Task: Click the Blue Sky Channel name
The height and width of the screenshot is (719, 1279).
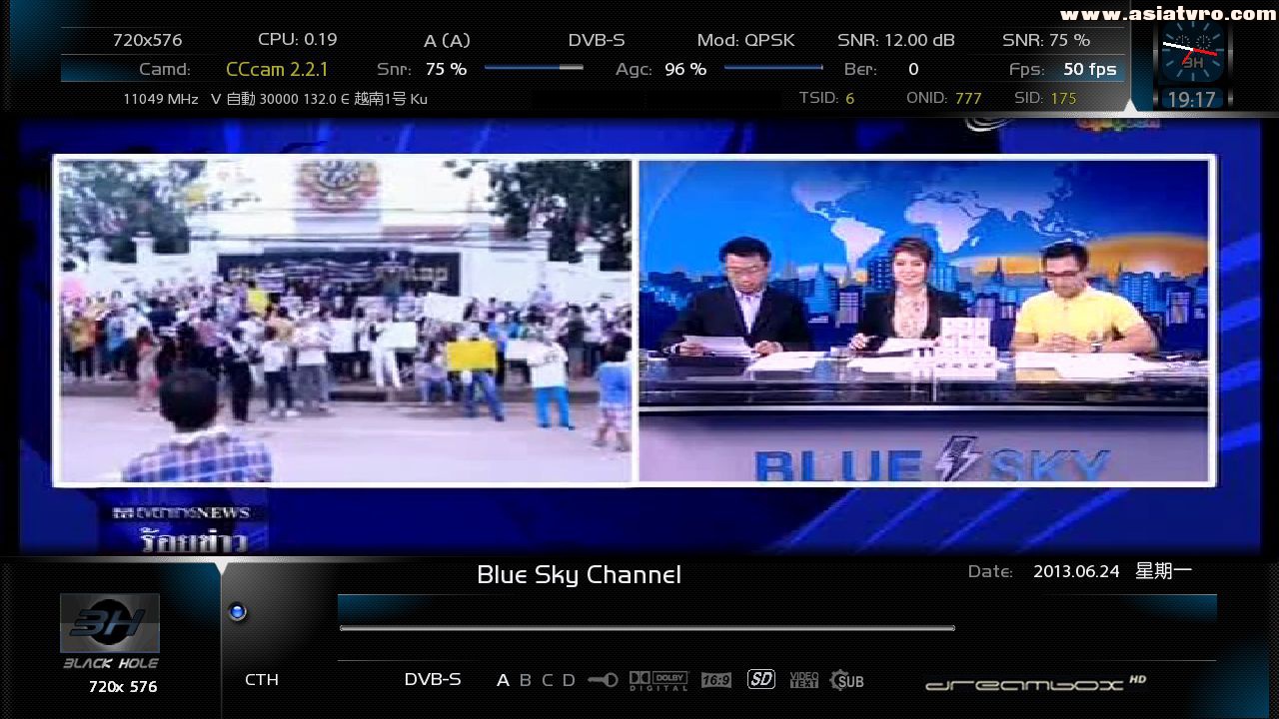Action: click(579, 574)
